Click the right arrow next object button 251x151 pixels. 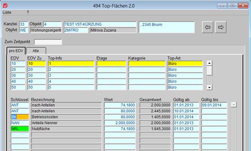[221, 27]
